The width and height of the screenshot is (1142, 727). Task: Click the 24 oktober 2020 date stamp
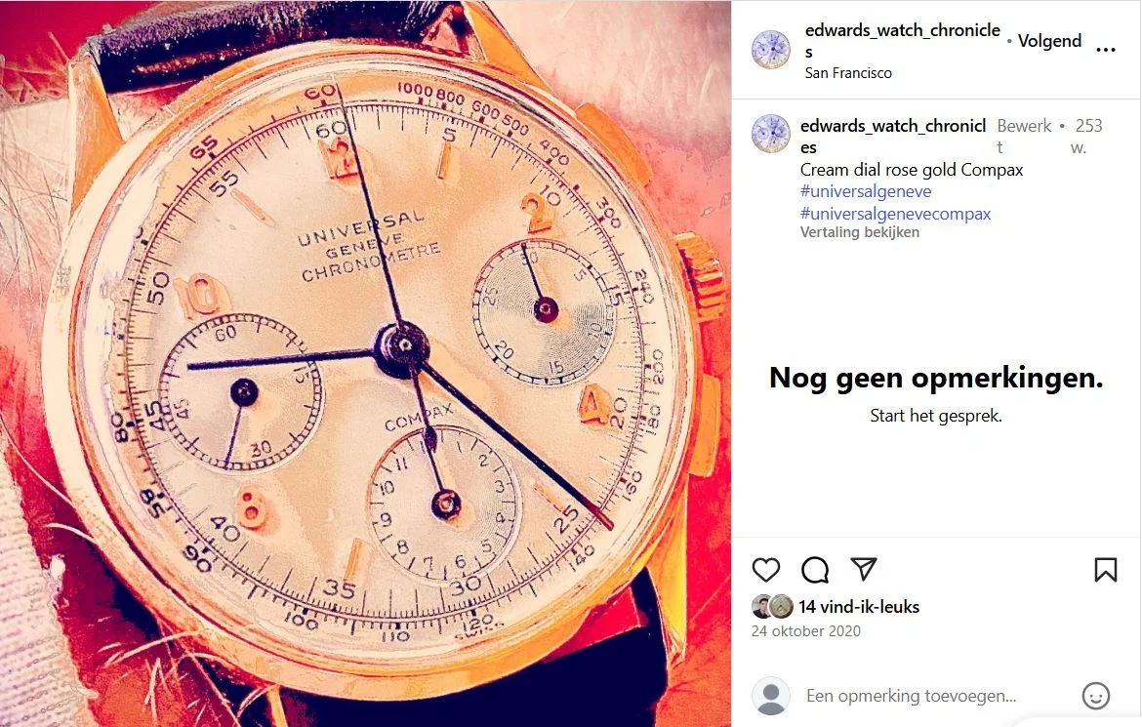[x=805, y=630]
